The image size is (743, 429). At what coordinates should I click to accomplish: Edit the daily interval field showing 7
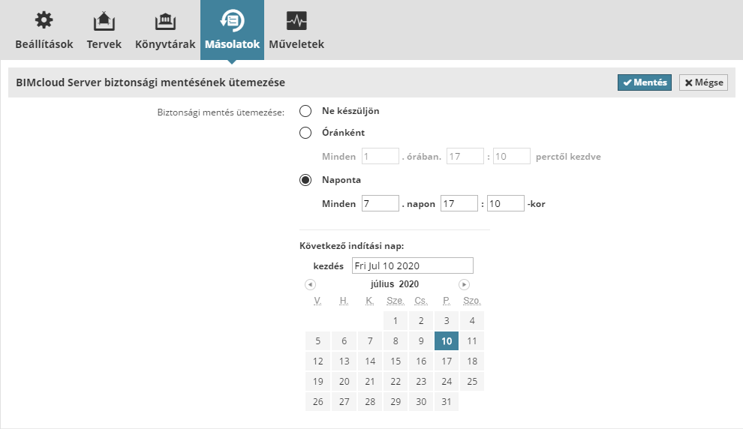pyautogui.click(x=381, y=203)
